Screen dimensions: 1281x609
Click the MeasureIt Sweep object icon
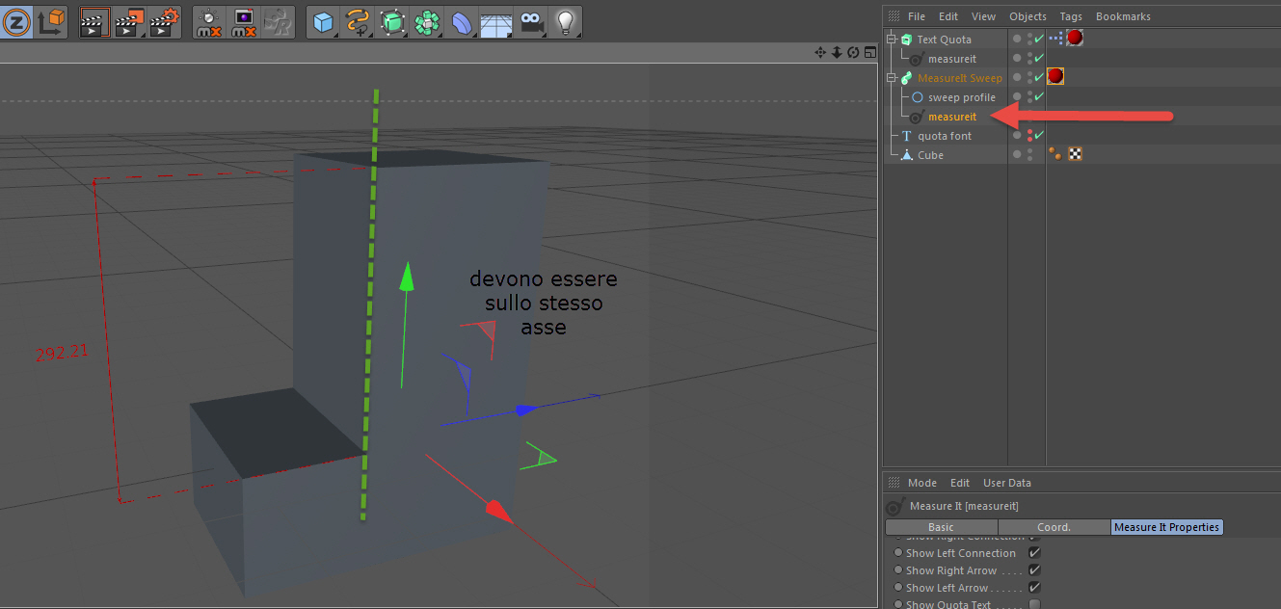click(906, 78)
